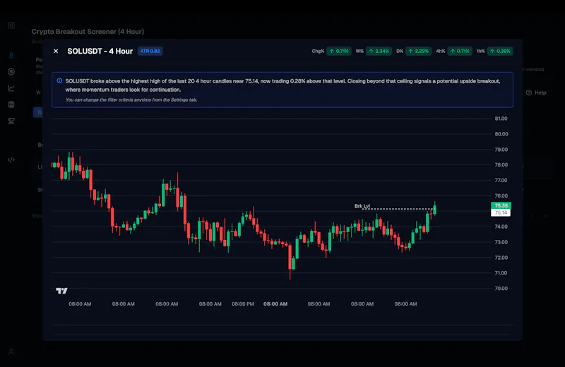The width and height of the screenshot is (565, 367).
Task: Click the Settings tab hint text
Action: (x=131, y=100)
